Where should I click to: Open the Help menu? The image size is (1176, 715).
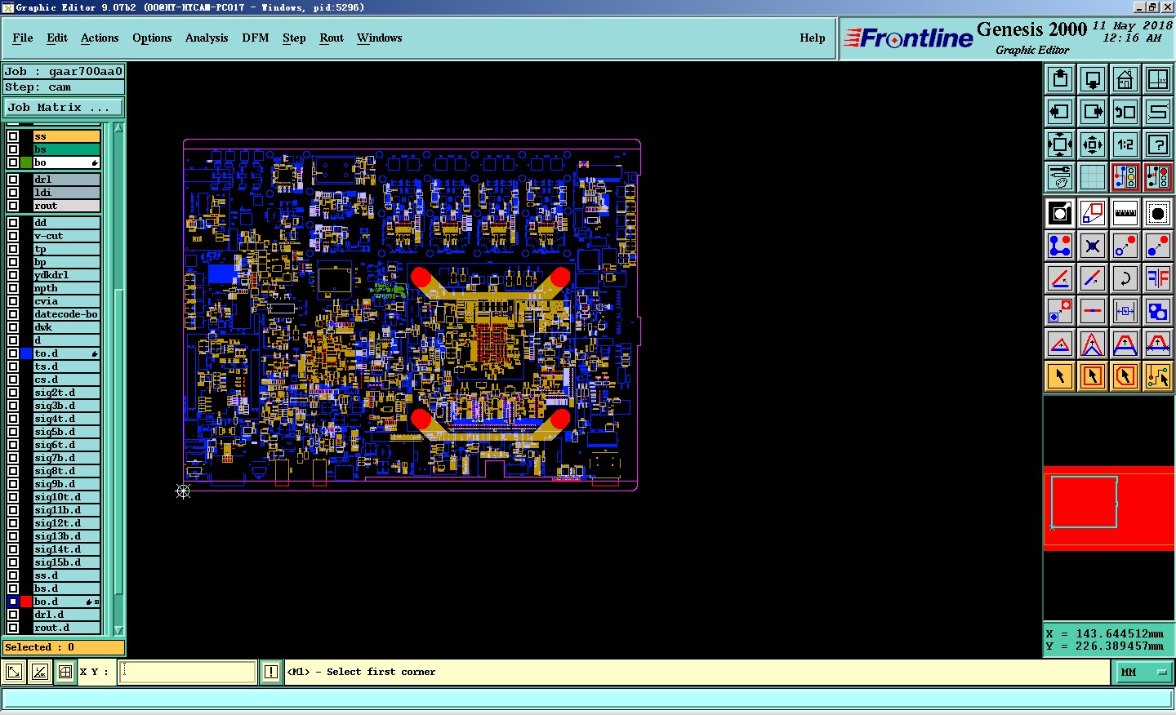[813, 38]
